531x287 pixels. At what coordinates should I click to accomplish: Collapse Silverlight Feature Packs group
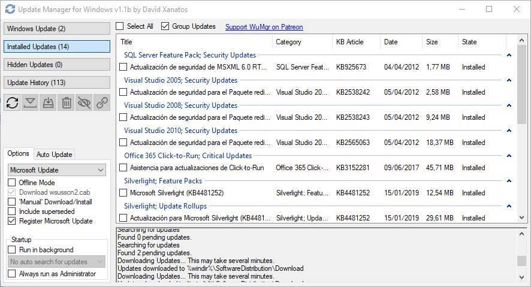coord(509,181)
